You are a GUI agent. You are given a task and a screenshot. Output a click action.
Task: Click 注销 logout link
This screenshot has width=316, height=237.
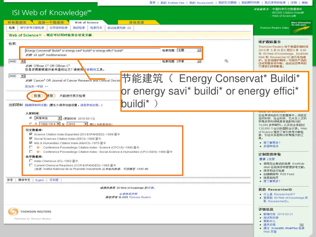pyautogui.click(x=294, y=2)
